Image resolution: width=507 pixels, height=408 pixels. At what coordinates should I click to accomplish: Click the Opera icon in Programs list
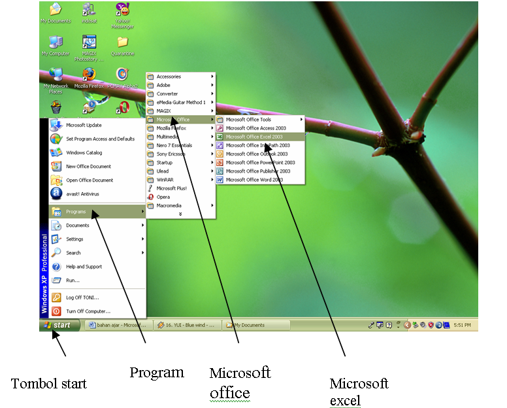[x=150, y=197]
